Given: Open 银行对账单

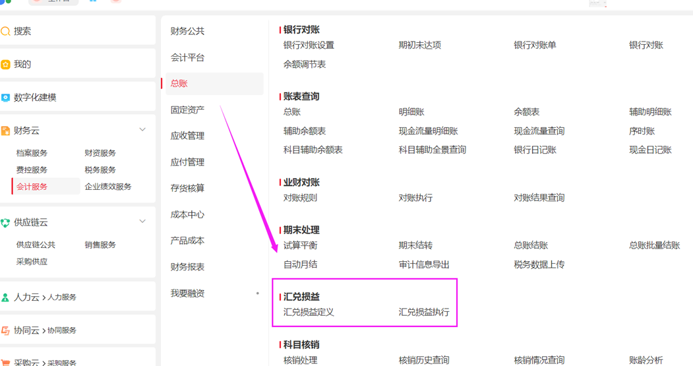Looking at the screenshot, I should tap(535, 45).
